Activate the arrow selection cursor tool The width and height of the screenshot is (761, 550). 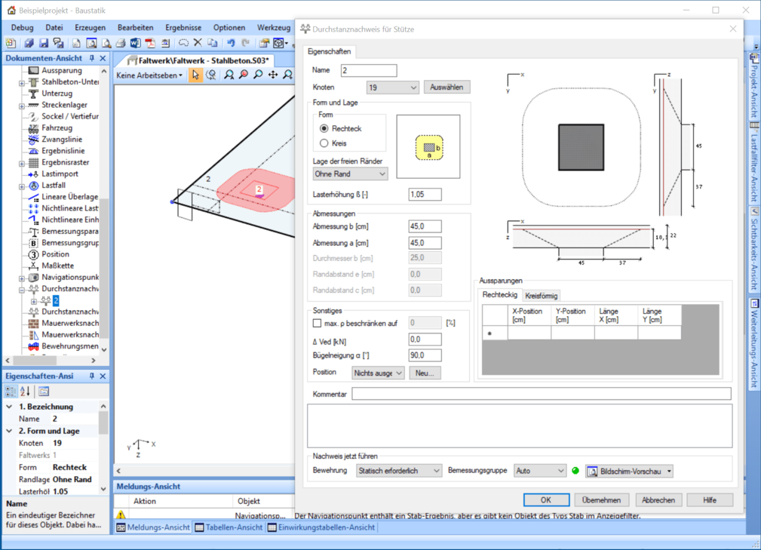196,75
